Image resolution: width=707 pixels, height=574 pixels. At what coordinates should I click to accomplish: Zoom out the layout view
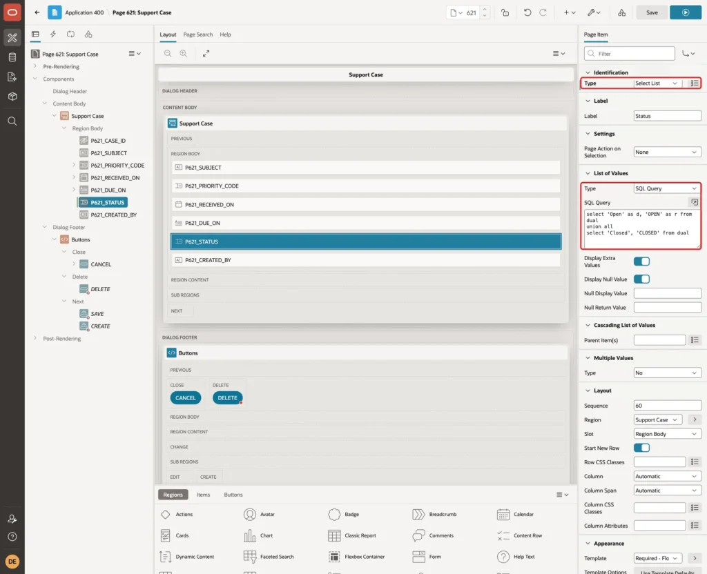168,53
